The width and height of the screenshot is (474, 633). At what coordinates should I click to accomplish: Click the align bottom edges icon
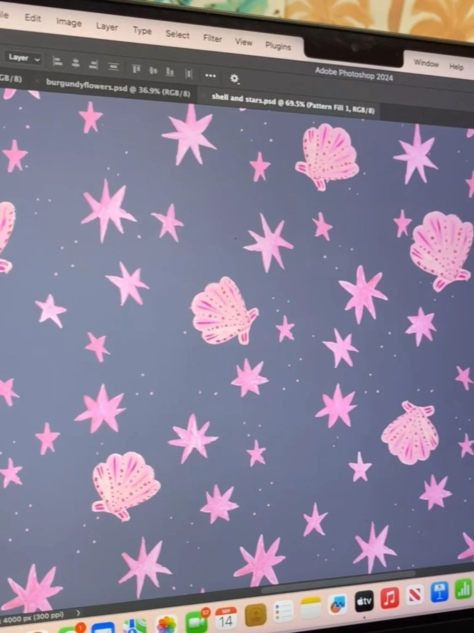[170, 72]
